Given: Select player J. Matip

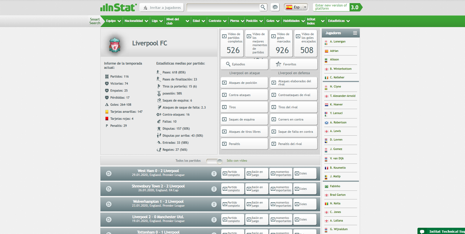Looking at the screenshot, I should coord(334,176).
